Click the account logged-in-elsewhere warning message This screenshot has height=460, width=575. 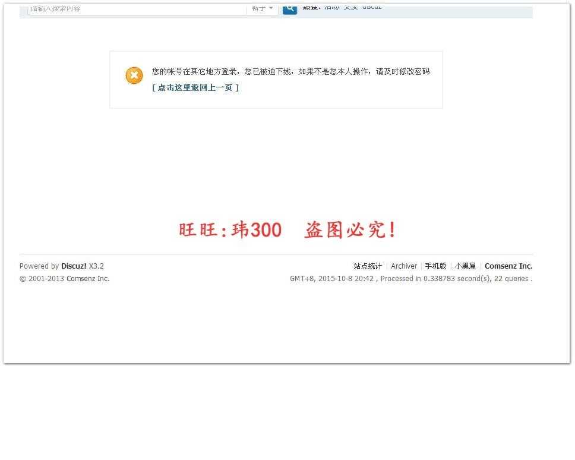290,71
